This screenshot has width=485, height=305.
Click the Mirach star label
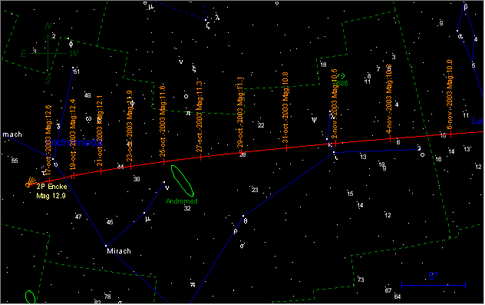[119, 251]
